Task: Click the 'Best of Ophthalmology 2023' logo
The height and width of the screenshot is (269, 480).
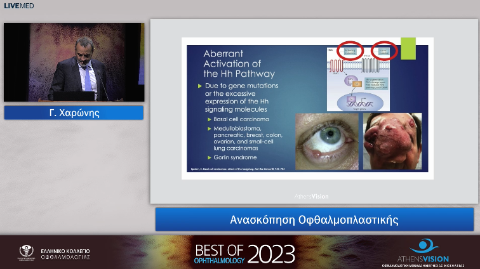Action: [x=244, y=253]
